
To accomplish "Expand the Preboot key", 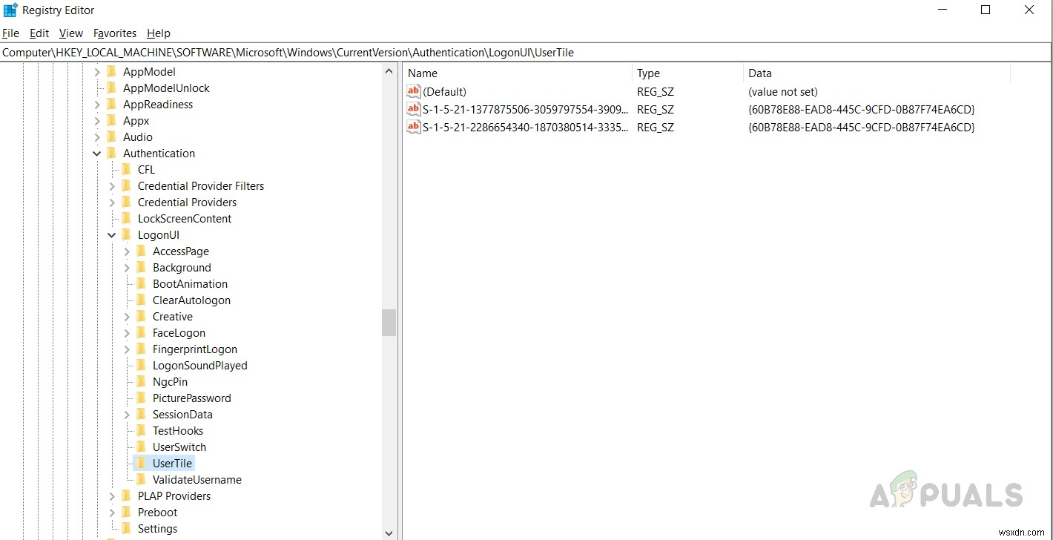I will (x=112, y=513).
